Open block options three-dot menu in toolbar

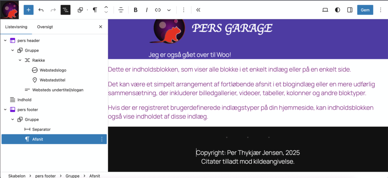tap(184, 10)
